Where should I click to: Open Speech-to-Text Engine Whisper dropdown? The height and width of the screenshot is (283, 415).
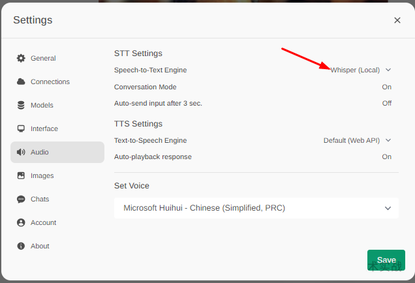(360, 70)
